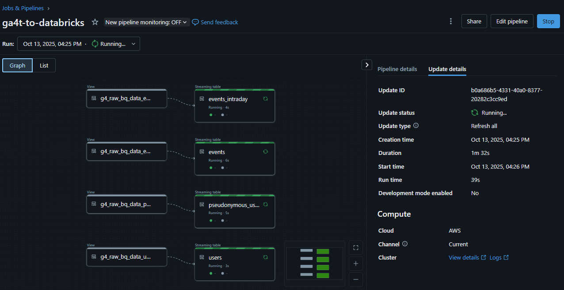The image size is (564, 290).
Task: Click Development mode enabled 'No' value
Action: click(x=475, y=193)
